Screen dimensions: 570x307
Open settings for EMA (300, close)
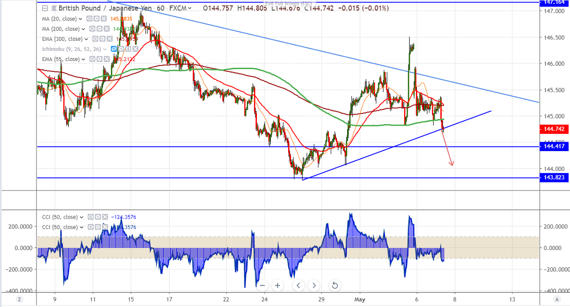(x=102, y=39)
